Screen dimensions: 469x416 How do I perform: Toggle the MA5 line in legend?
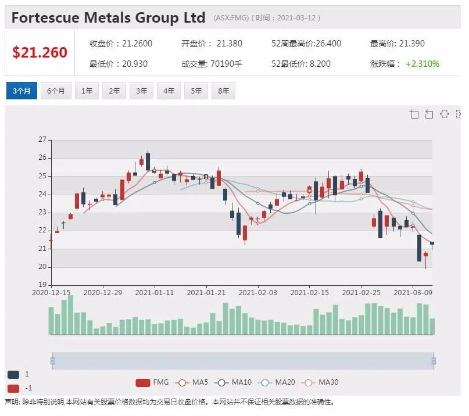coord(192,382)
